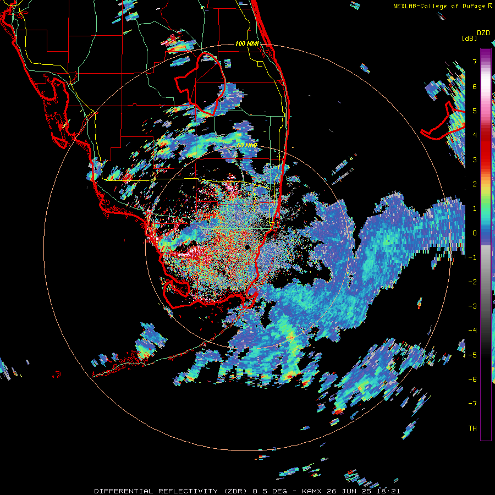Click the "100 NMI" range ring label
Screen dimensions: 495x495
coord(247,43)
